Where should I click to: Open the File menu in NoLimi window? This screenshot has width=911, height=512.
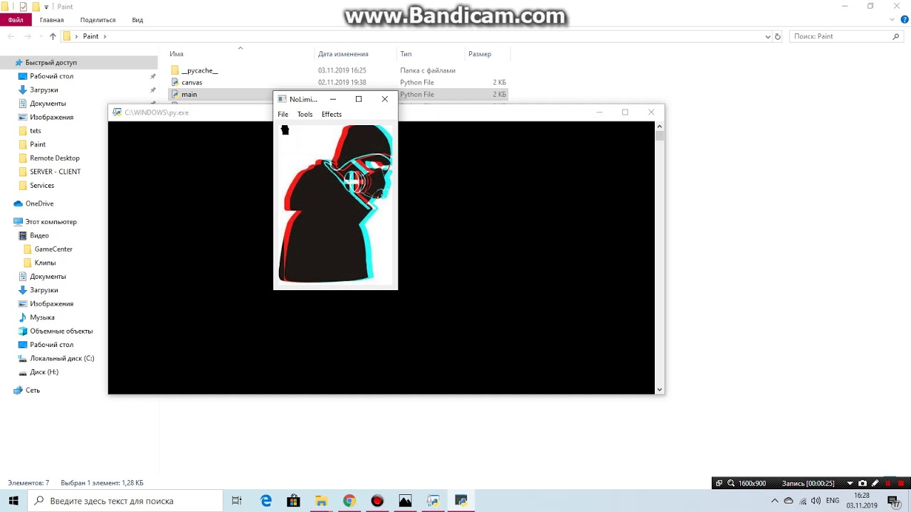283,114
